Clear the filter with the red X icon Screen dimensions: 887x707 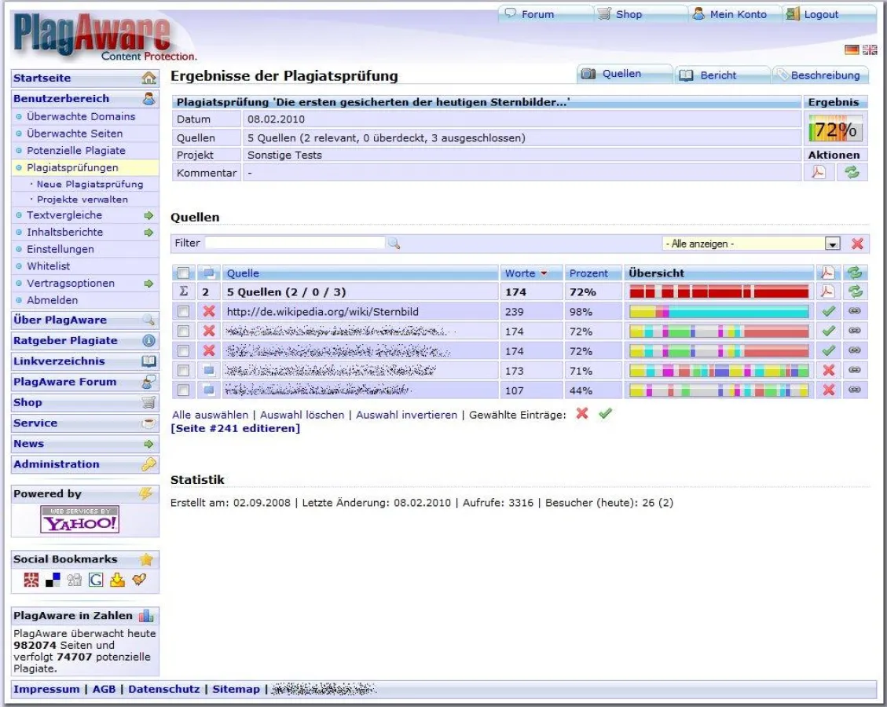click(857, 244)
